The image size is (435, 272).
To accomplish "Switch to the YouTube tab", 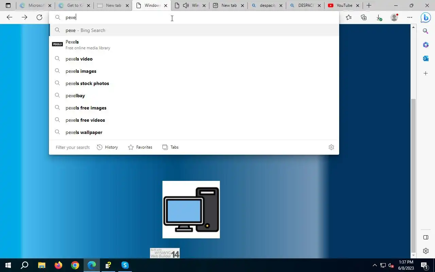I will tap(344, 5).
